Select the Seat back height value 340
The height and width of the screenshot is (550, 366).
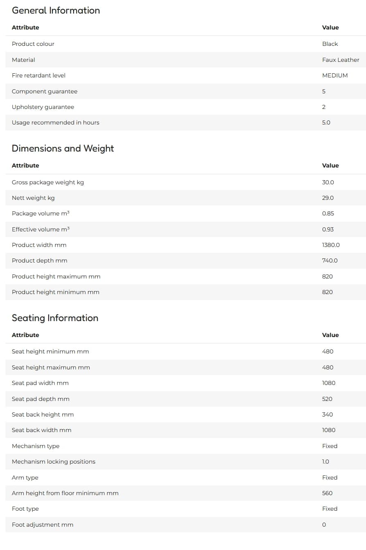[x=328, y=414]
